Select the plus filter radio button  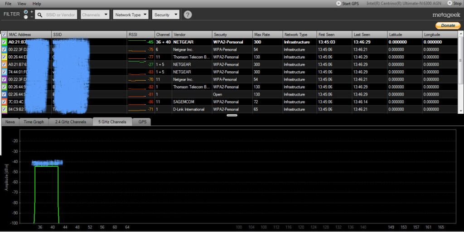[26, 11]
